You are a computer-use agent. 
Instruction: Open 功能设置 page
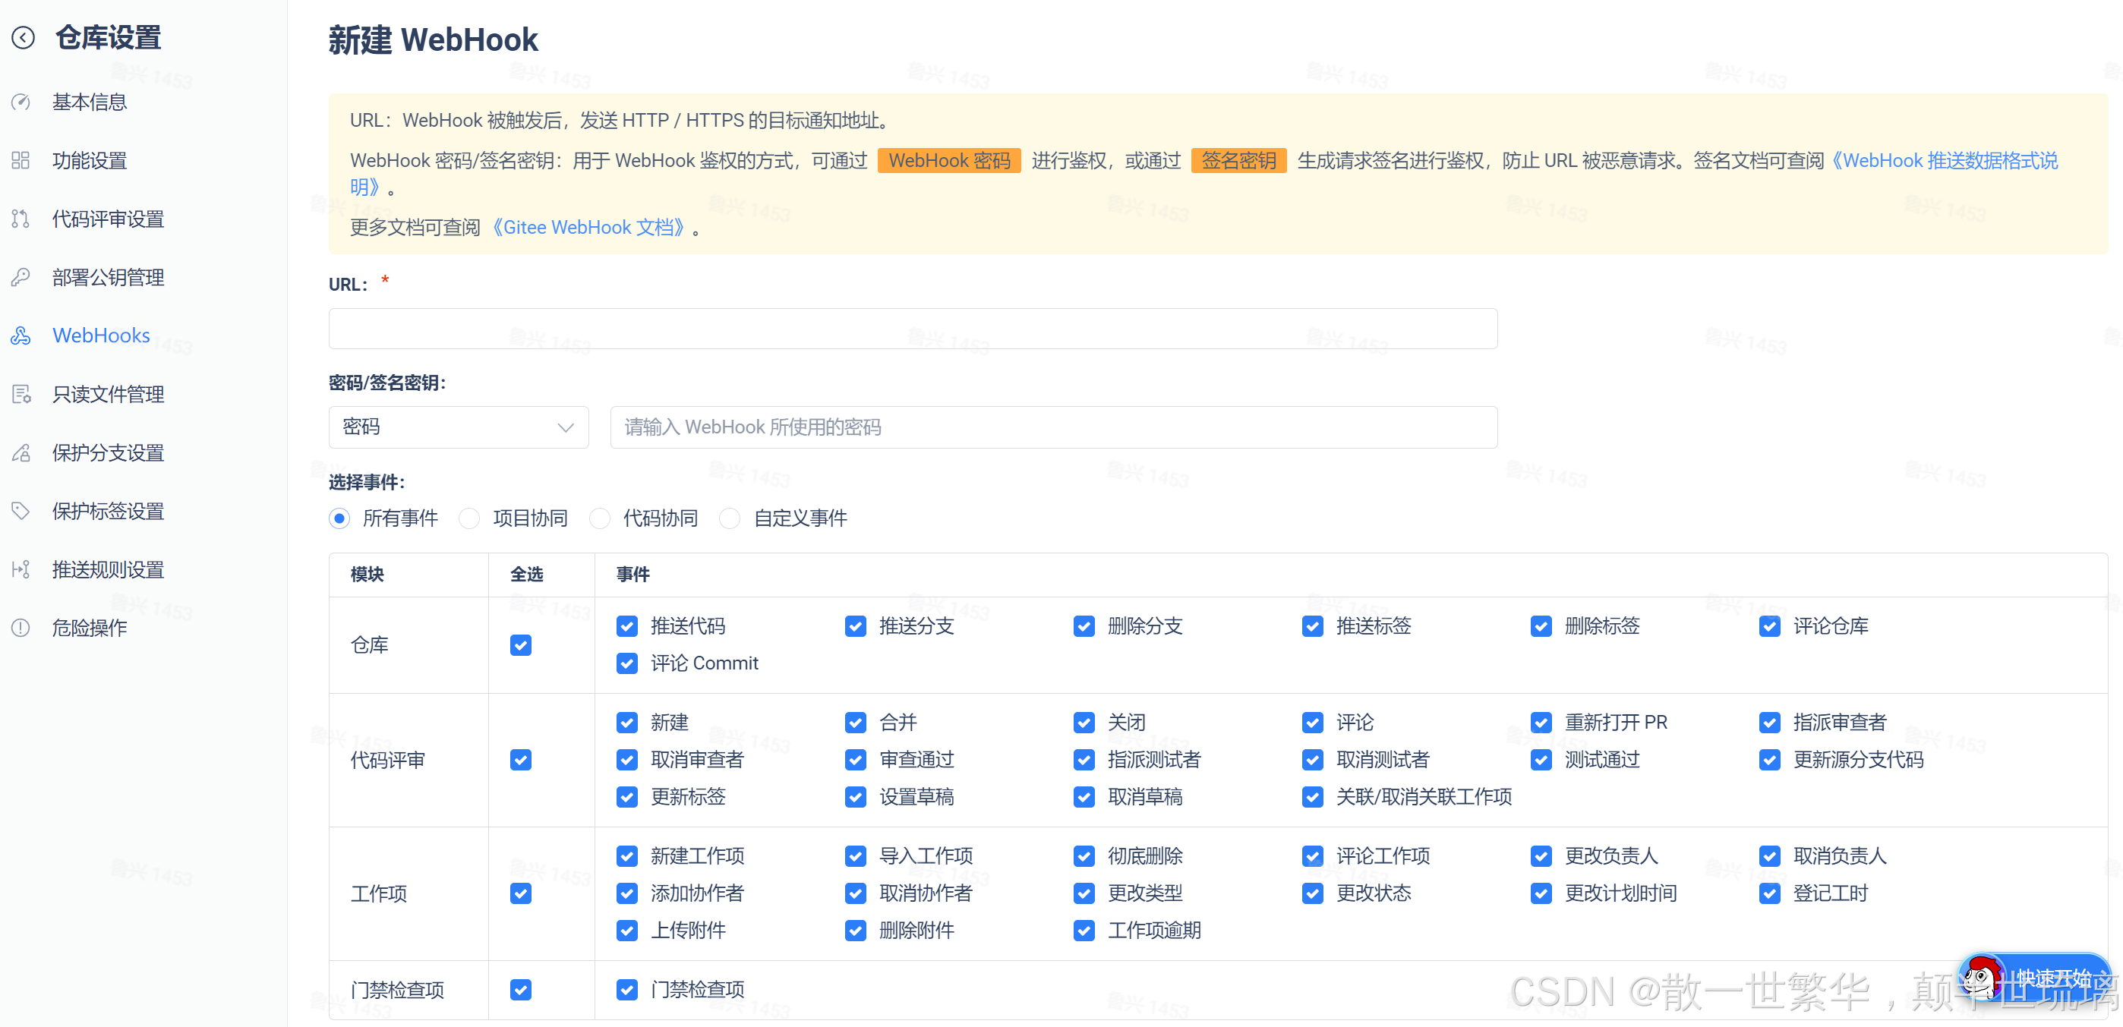pos(89,161)
